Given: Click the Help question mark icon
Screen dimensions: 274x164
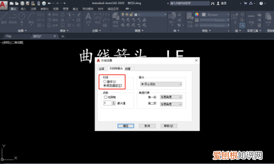Looking at the screenshot, I should 261,3.
